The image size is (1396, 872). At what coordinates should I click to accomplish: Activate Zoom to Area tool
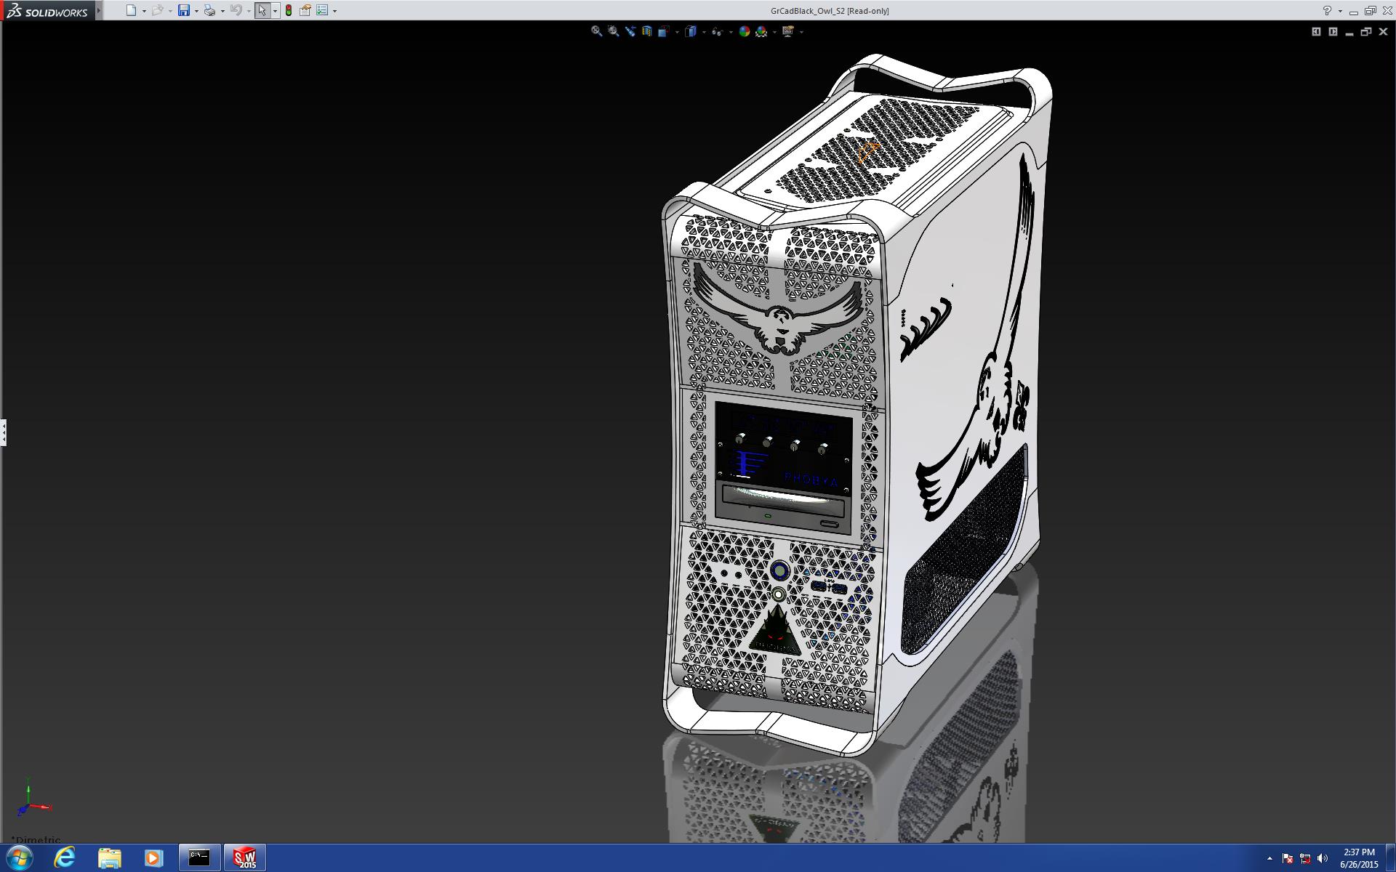pyautogui.click(x=613, y=31)
